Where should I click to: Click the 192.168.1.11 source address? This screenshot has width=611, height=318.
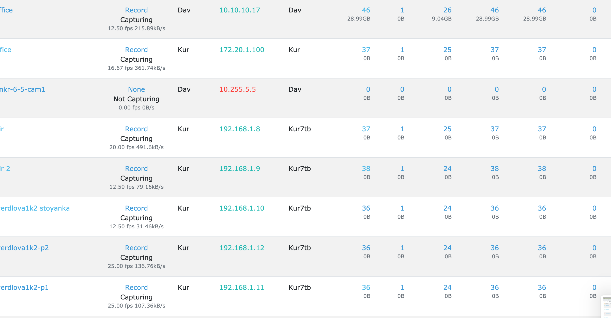pyautogui.click(x=241, y=288)
